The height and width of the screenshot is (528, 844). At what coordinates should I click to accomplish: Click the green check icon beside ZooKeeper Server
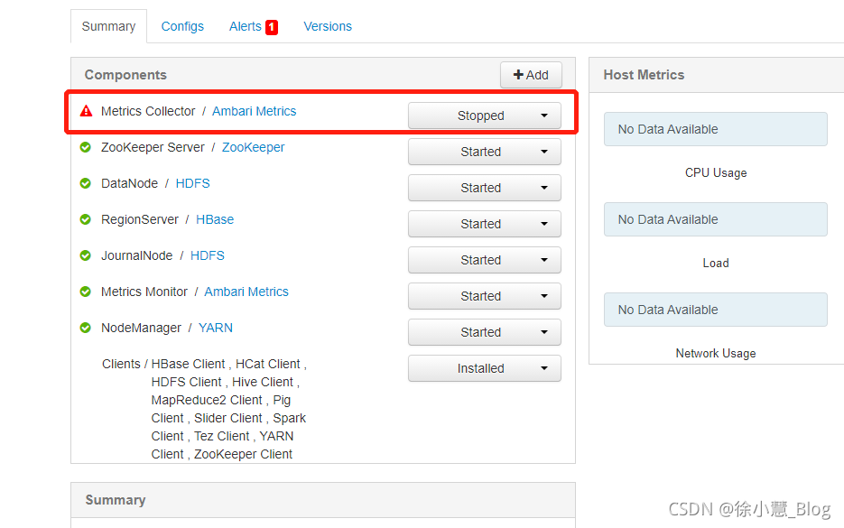85,147
